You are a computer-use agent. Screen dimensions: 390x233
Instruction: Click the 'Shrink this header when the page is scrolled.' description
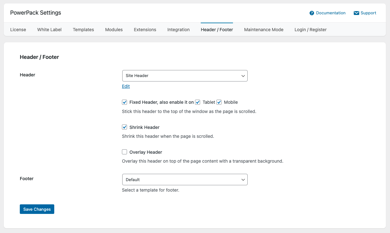(x=168, y=136)
